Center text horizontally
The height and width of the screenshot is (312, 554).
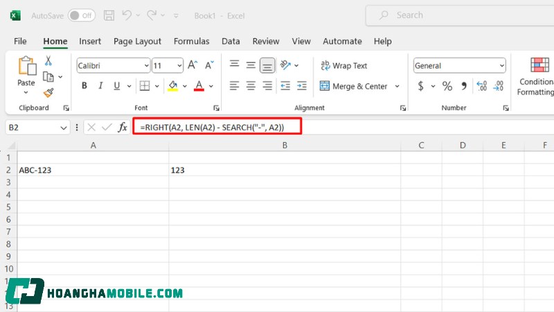point(251,85)
